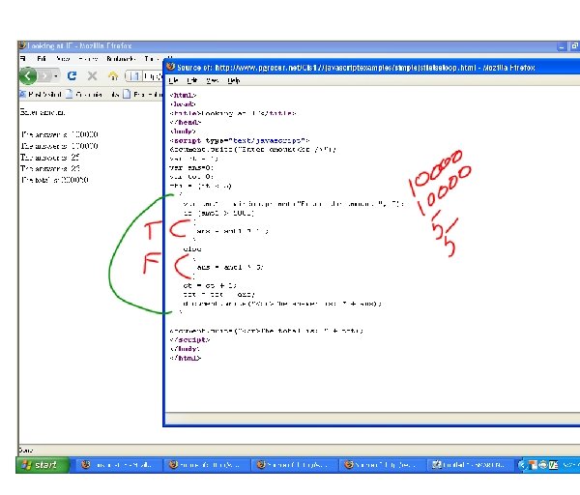This screenshot has height=495, width=580.
Task: Switch to the fifth (non-Firefox) taskbar button
Action: coord(471,465)
